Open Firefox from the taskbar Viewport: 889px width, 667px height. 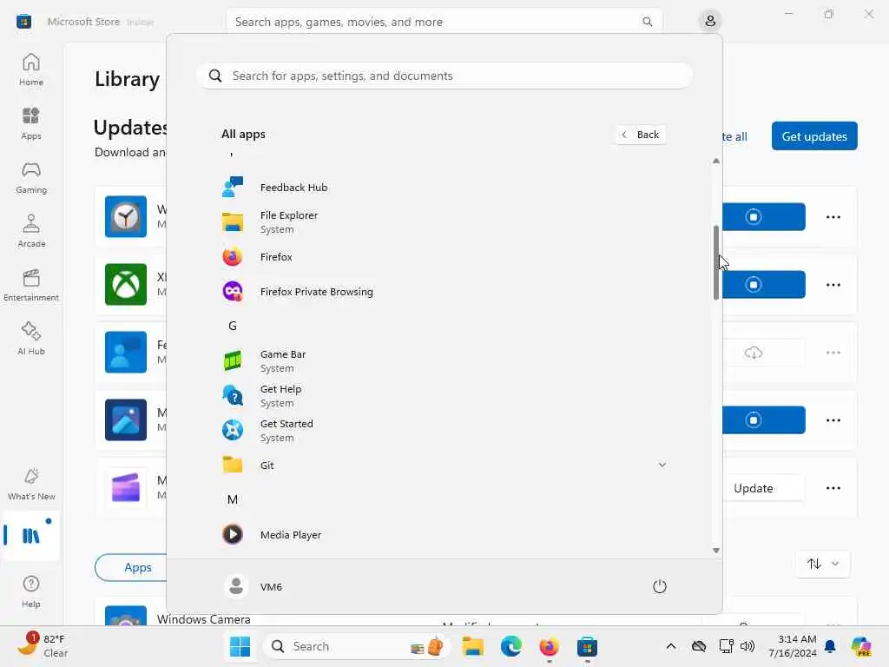click(x=549, y=646)
